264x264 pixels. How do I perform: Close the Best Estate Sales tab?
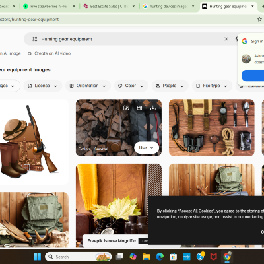click(133, 6)
